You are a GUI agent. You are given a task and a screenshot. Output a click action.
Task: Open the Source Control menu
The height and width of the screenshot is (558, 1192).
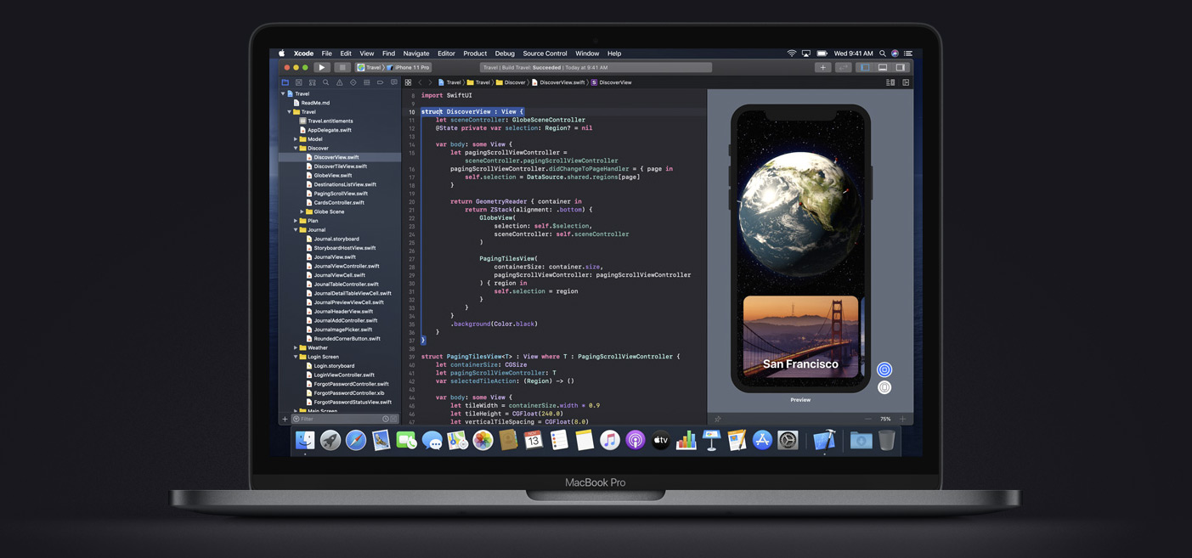[x=545, y=54]
